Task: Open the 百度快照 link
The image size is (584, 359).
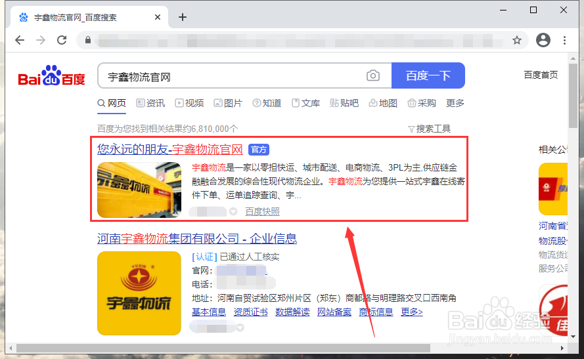Action: coord(262,212)
